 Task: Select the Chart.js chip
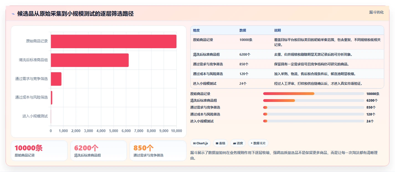coord(200,143)
